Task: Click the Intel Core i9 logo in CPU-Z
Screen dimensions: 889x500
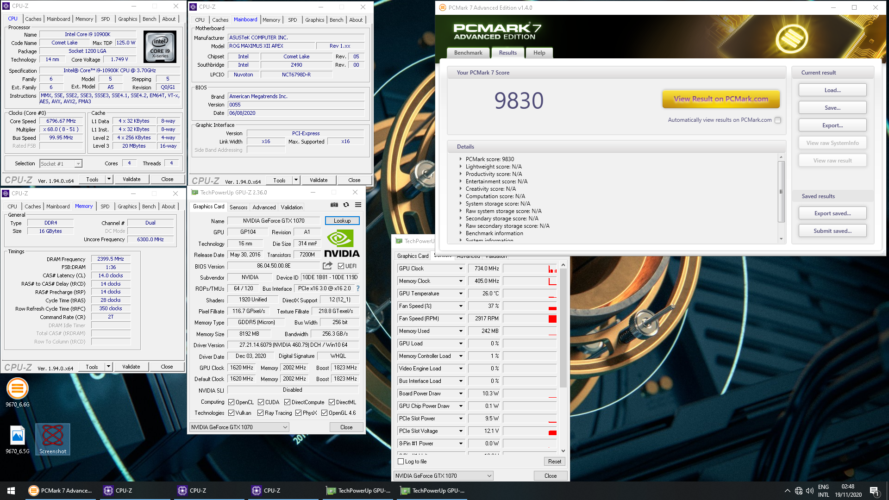Action: click(160, 47)
